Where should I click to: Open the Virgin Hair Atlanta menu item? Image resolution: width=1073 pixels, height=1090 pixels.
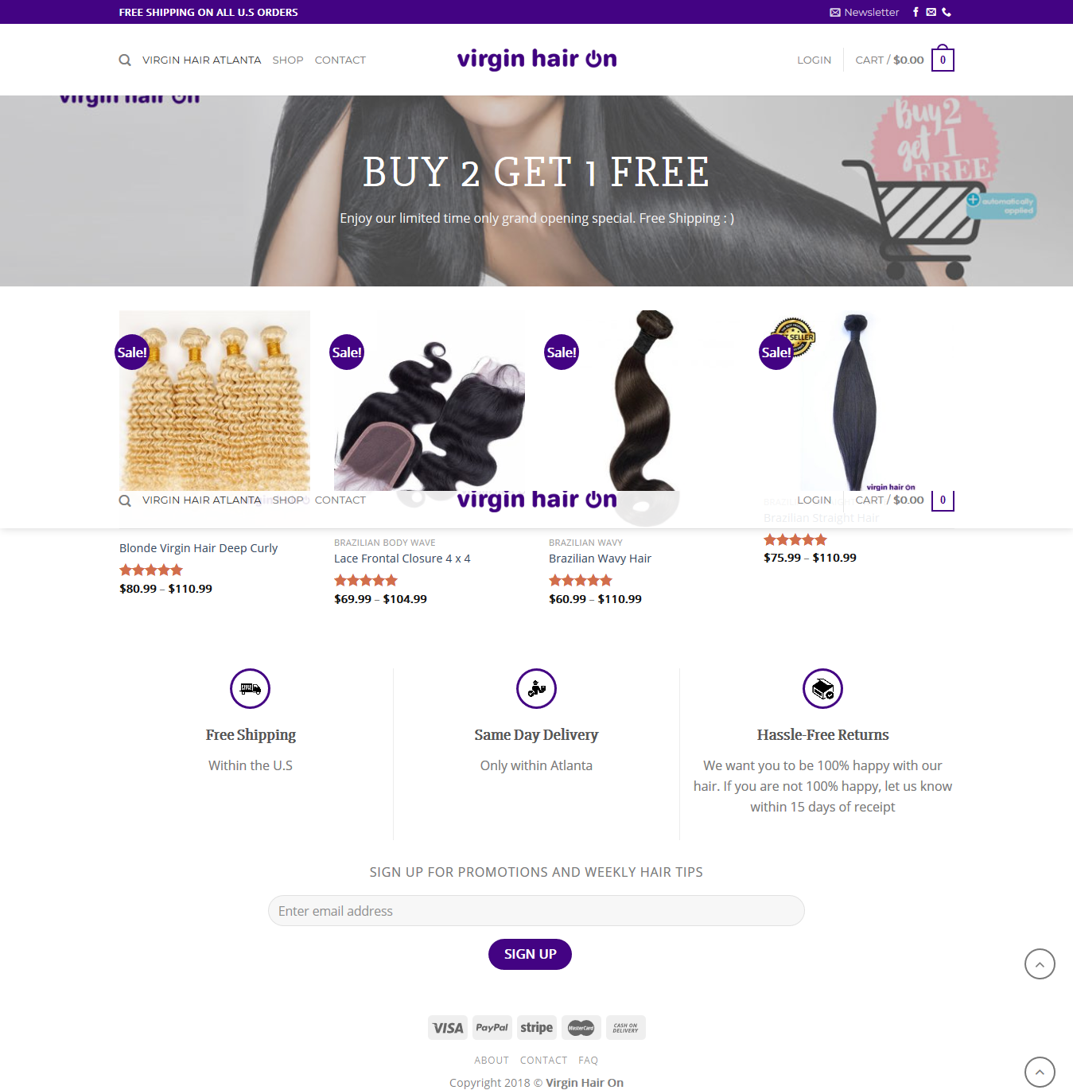coord(201,60)
